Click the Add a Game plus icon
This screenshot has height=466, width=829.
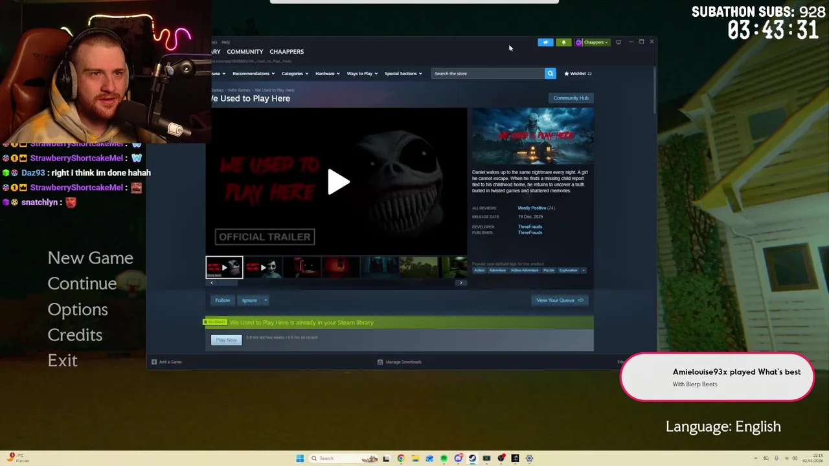154,362
